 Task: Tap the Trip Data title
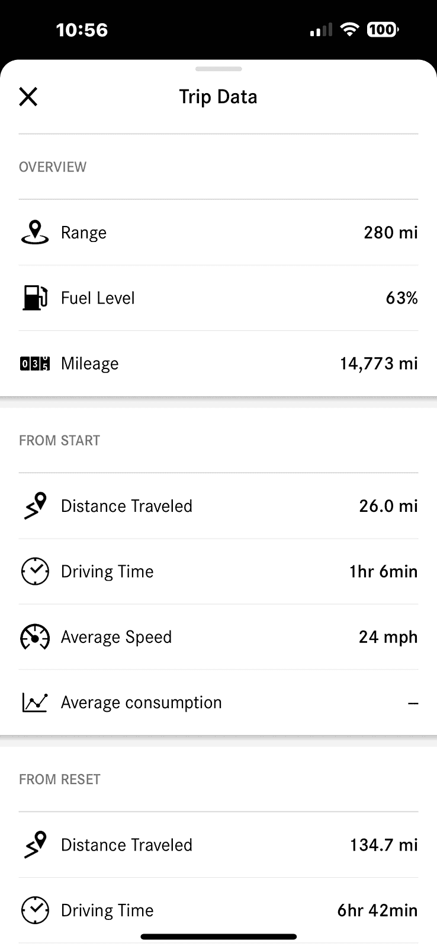(x=218, y=97)
